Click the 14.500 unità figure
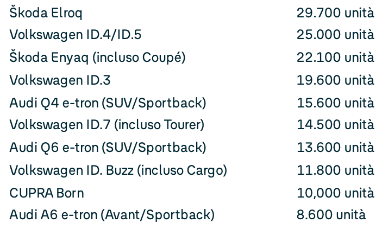 [335, 125]
